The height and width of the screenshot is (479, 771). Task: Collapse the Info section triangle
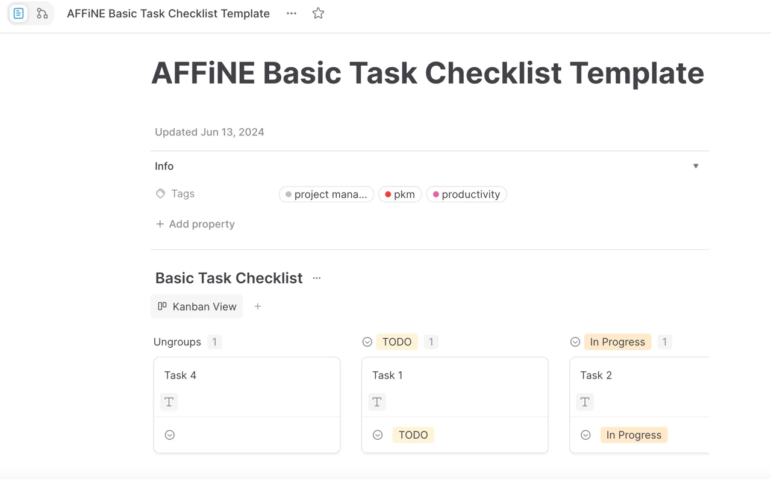[x=696, y=166]
